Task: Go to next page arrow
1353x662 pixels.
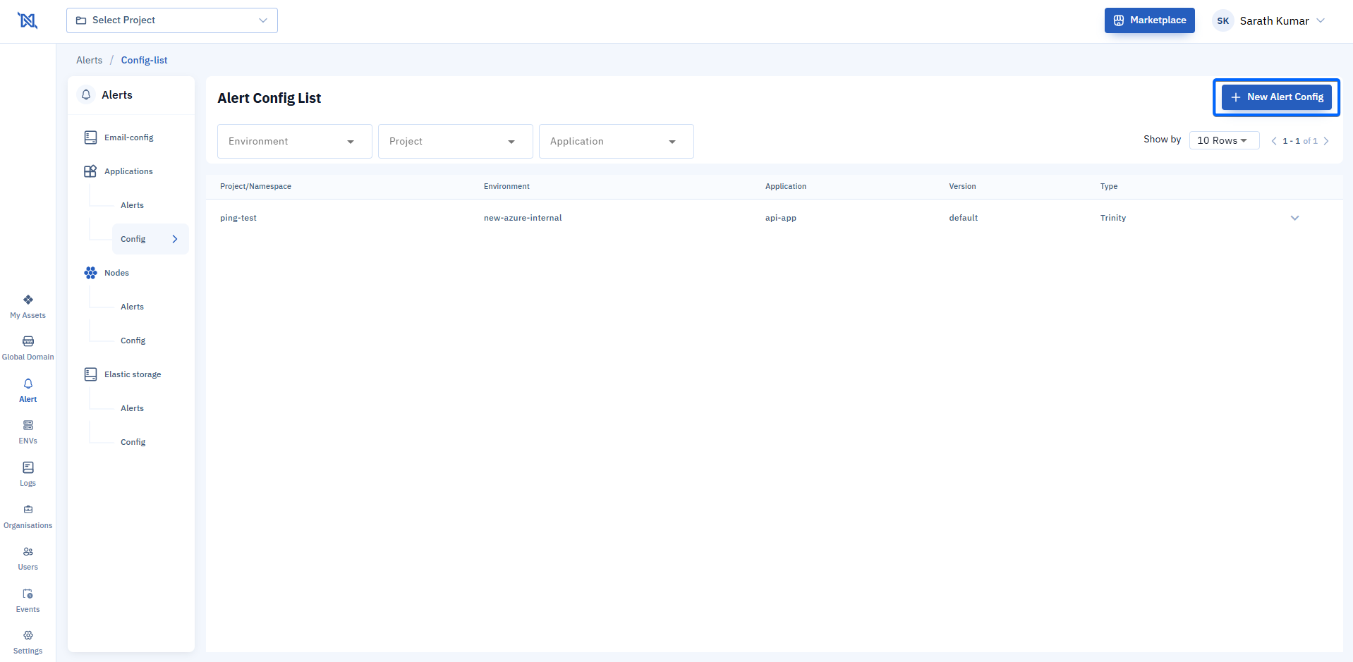Action: point(1326,141)
